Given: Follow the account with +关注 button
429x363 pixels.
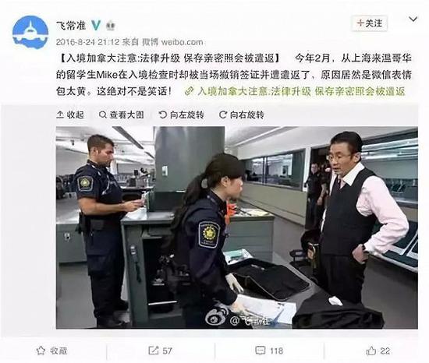Looking at the screenshot, I should tap(369, 23).
